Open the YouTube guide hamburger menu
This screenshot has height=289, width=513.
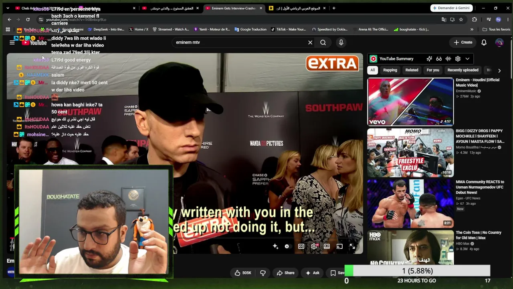tap(12, 42)
